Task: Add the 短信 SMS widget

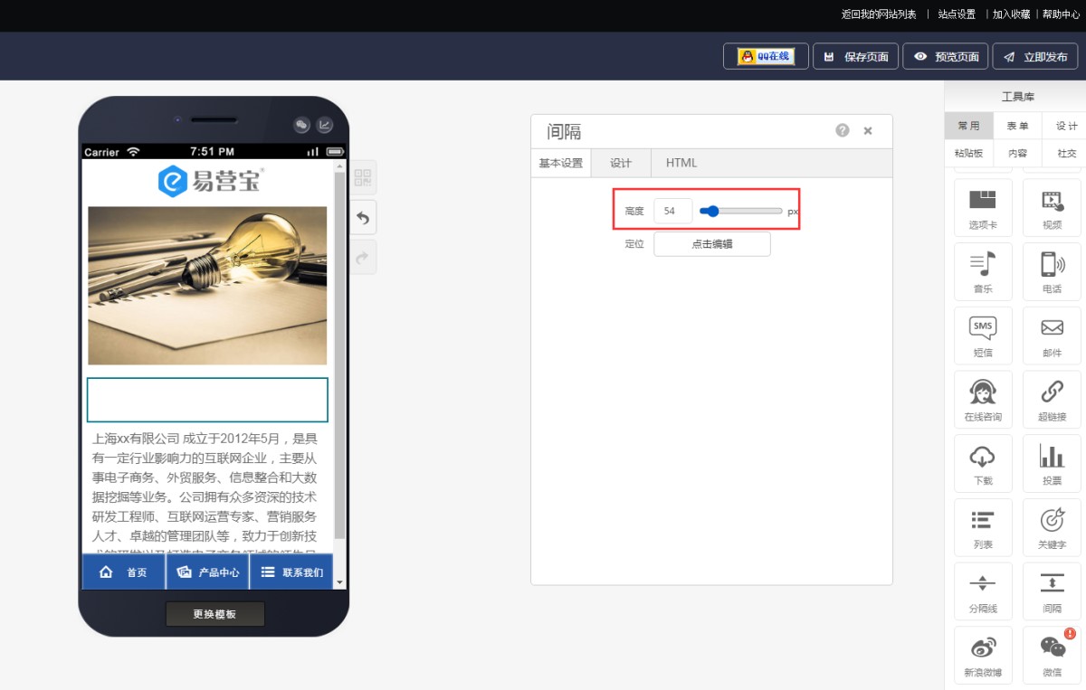Action: click(983, 336)
